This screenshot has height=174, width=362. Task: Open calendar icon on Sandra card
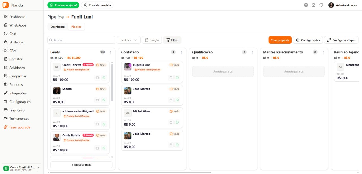click(x=98, y=100)
